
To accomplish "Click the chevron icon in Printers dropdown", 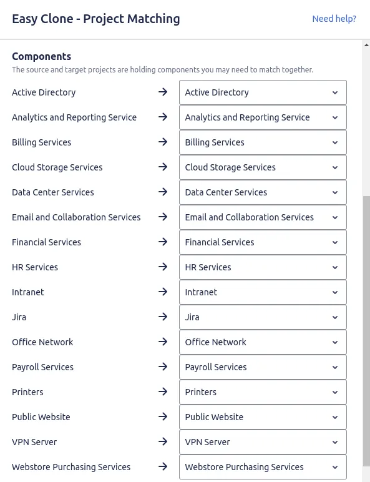I will 335,392.
